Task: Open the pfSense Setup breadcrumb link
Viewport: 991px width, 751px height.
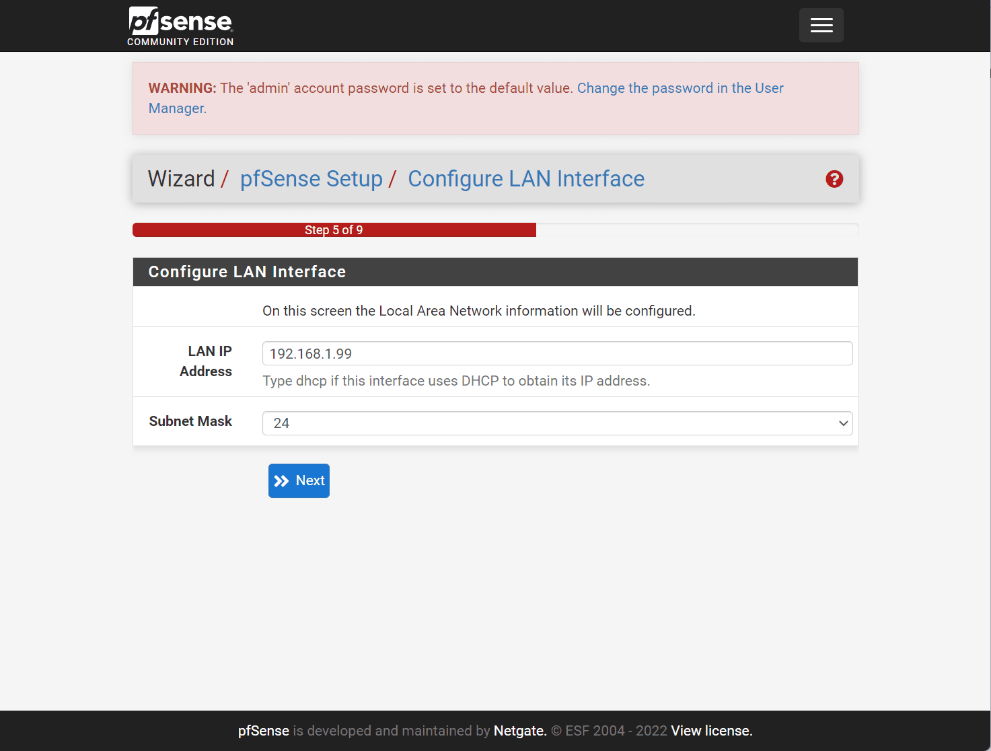Action: click(311, 179)
